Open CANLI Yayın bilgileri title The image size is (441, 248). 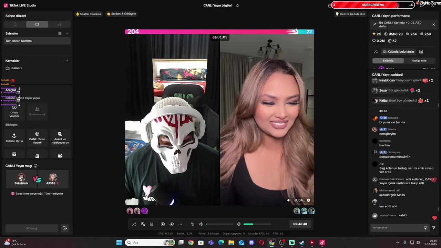point(218,6)
